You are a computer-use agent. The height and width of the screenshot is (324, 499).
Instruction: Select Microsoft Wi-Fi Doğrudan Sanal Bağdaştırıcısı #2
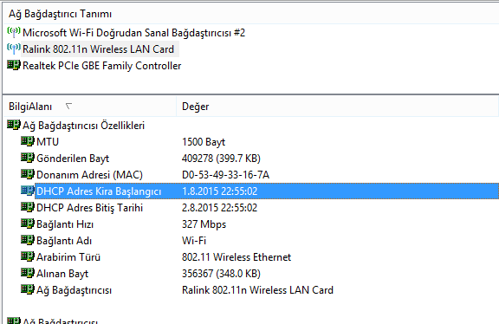[x=134, y=32]
